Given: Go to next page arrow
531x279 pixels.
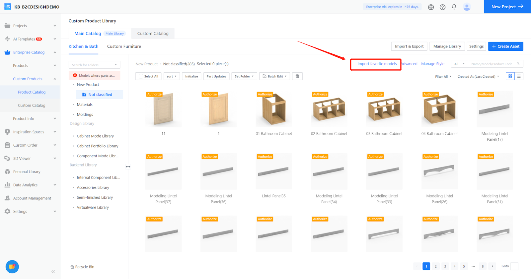Looking at the screenshot, I should coord(492,266).
